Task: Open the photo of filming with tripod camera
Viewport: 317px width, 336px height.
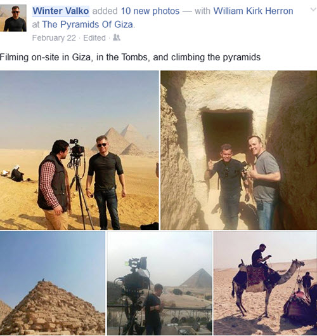Action: click(79, 150)
